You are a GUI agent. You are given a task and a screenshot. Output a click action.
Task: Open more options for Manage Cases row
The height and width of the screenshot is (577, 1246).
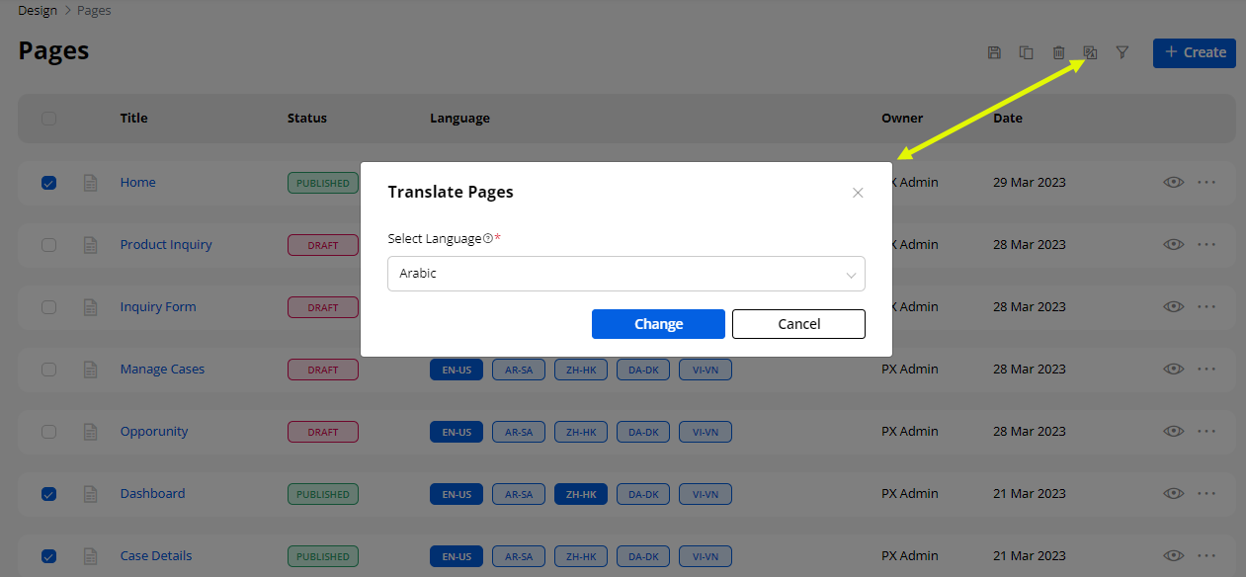click(1206, 370)
